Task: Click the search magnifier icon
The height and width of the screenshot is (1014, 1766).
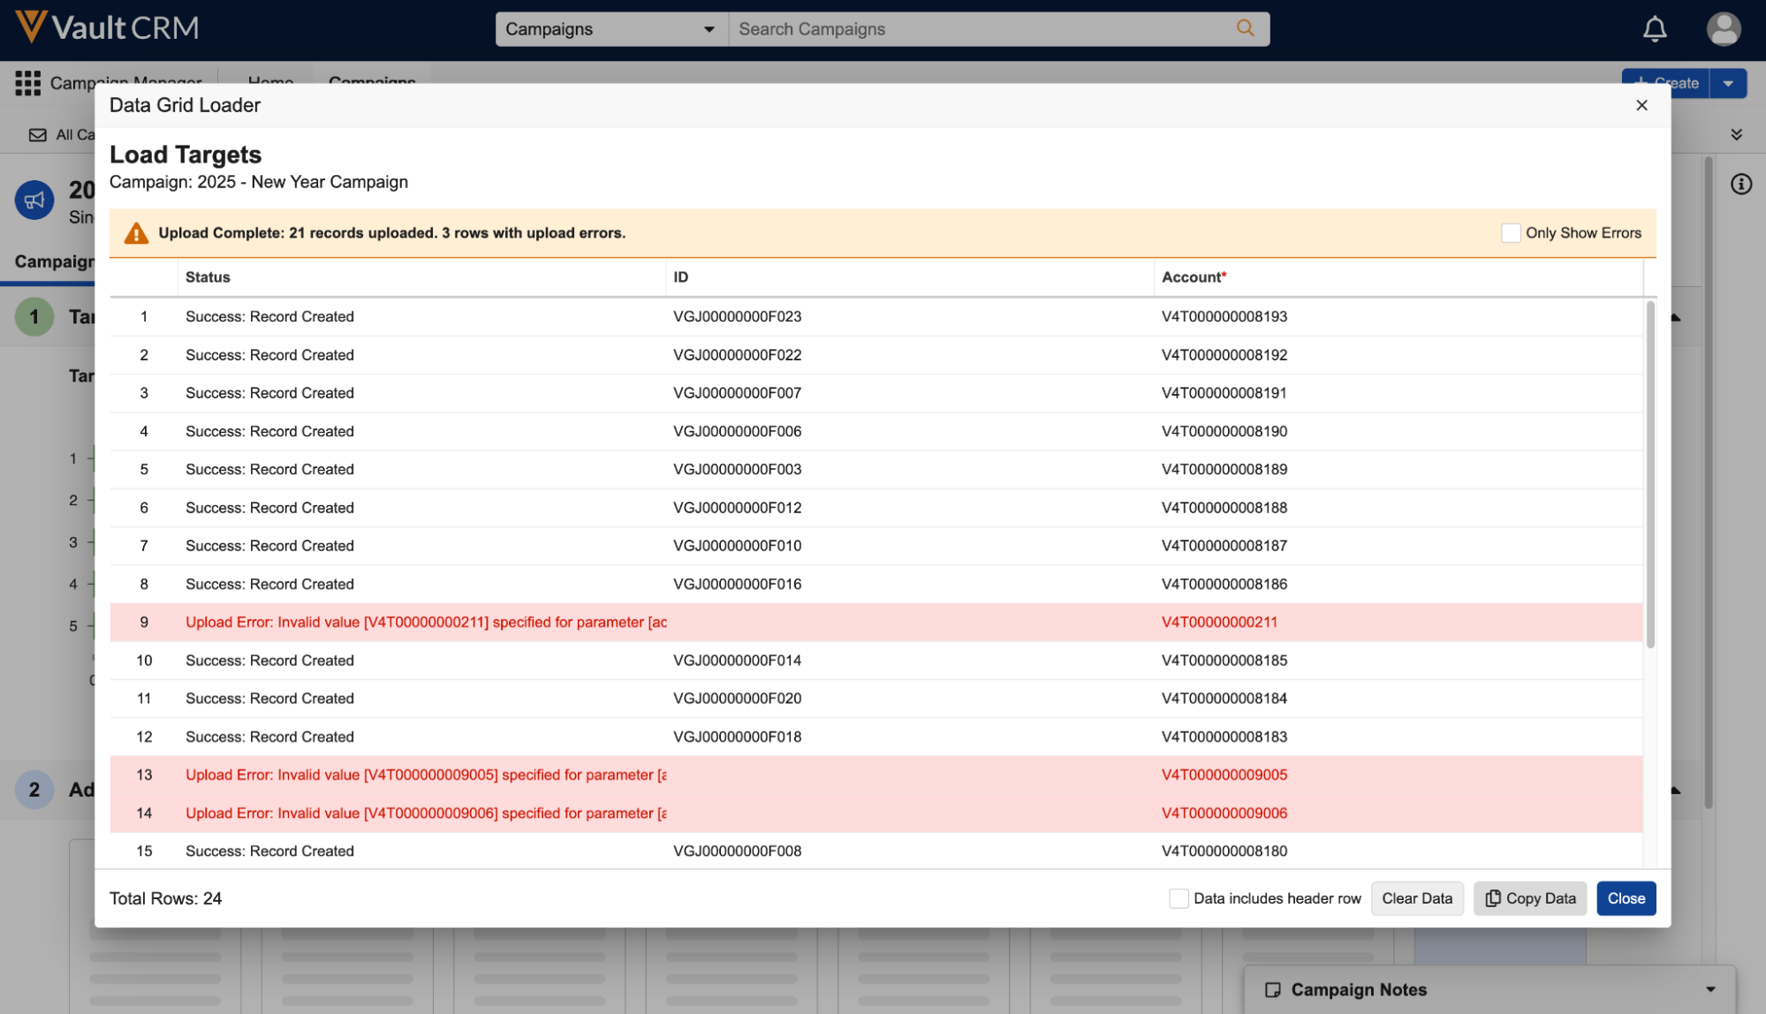Action: click(x=1245, y=28)
